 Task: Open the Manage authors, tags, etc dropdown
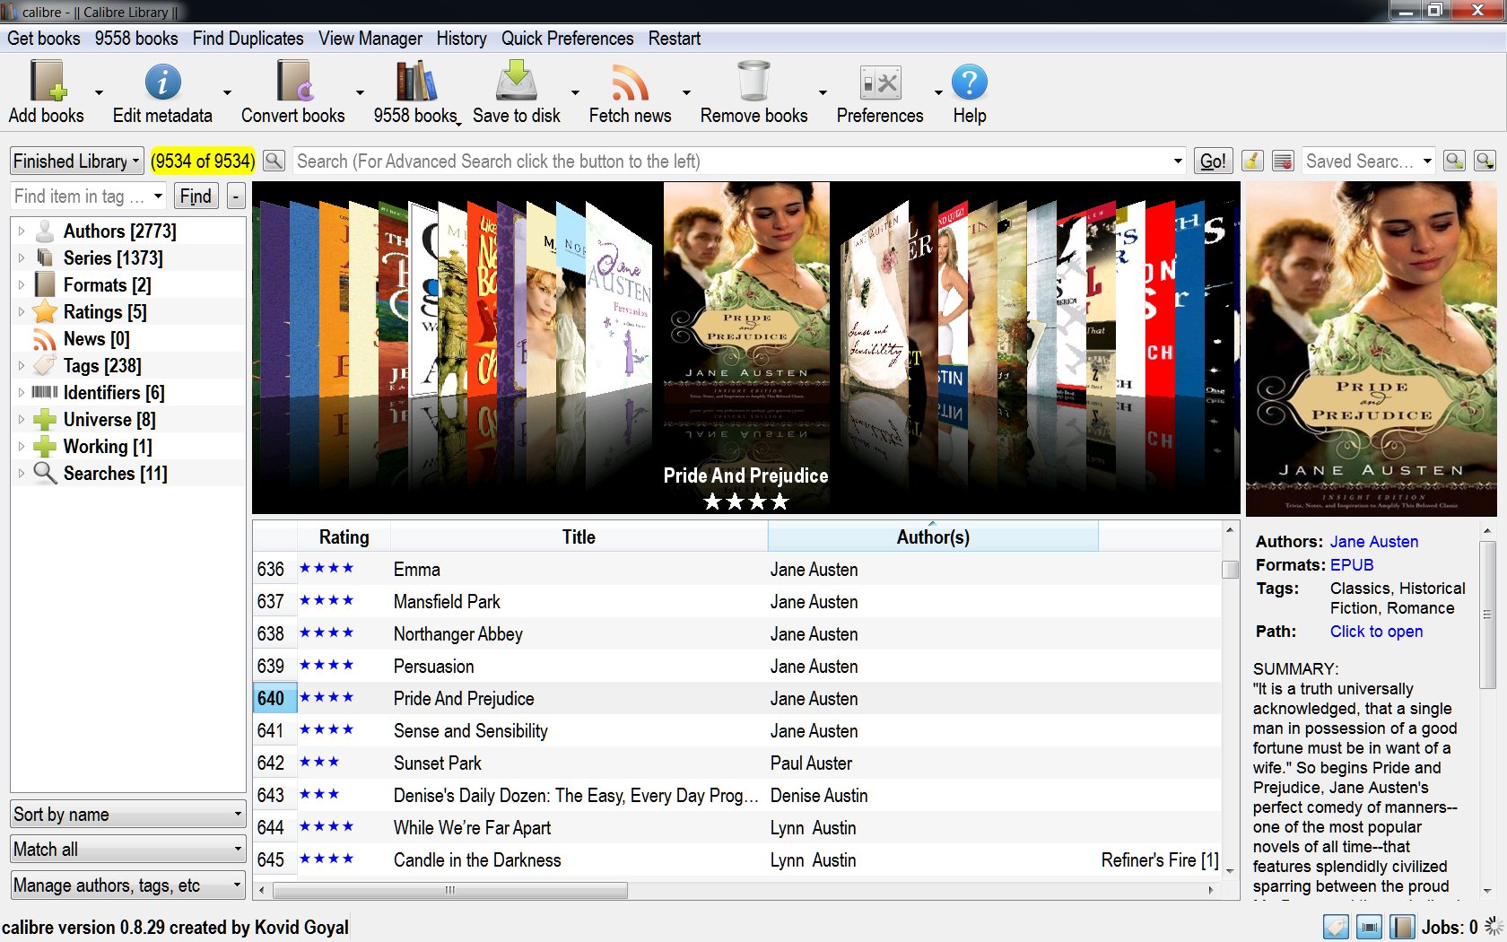[x=128, y=885]
